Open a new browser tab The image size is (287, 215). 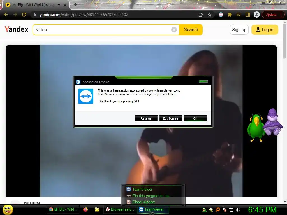[x=76, y=5]
